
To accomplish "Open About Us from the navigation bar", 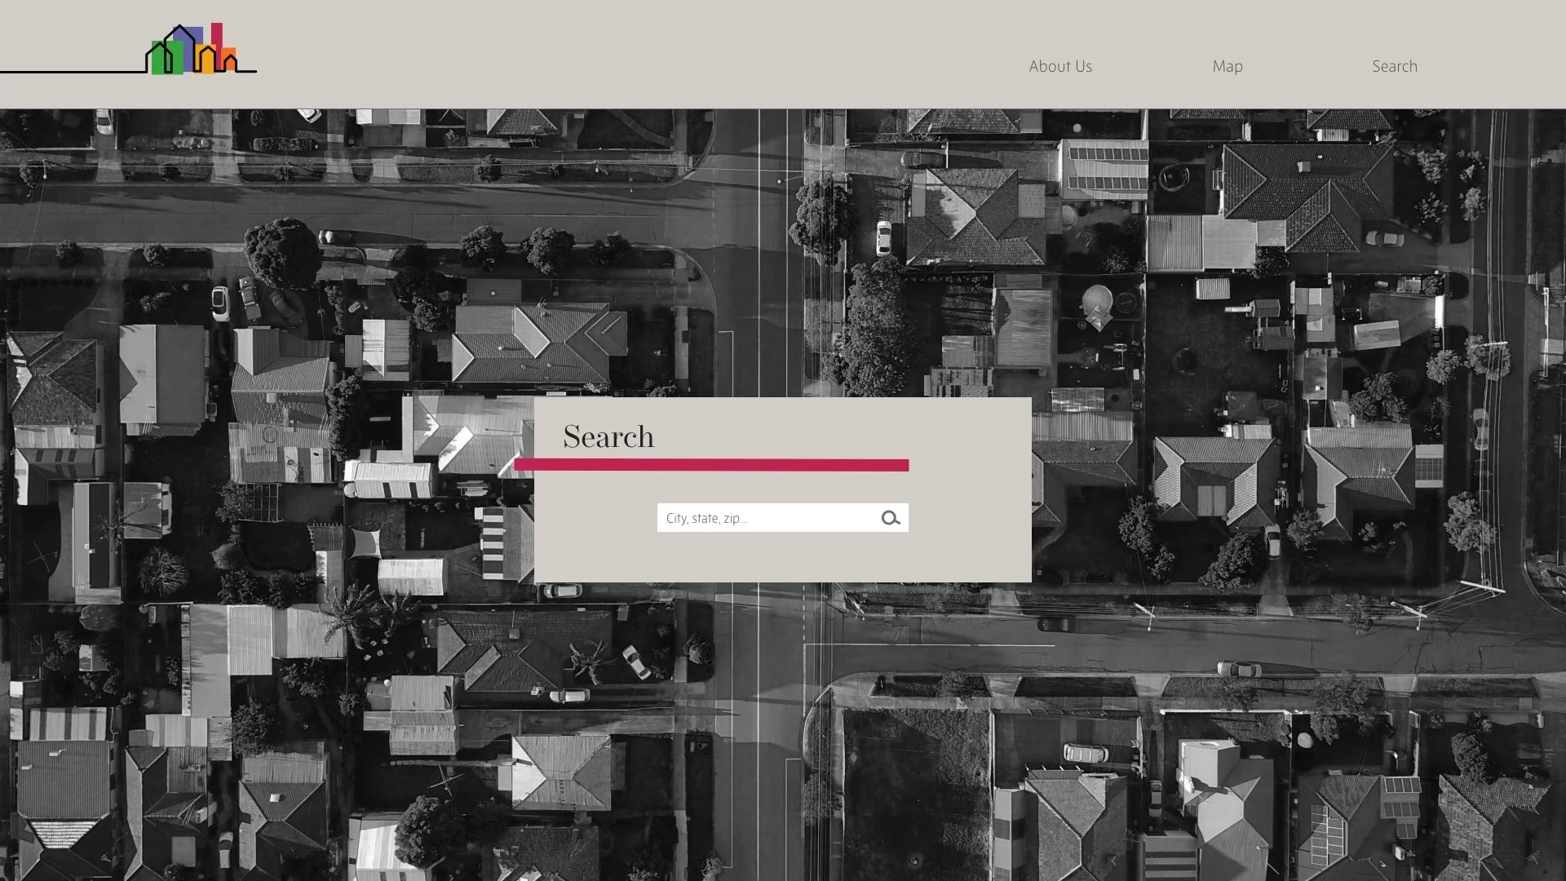I will (1060, 66).
